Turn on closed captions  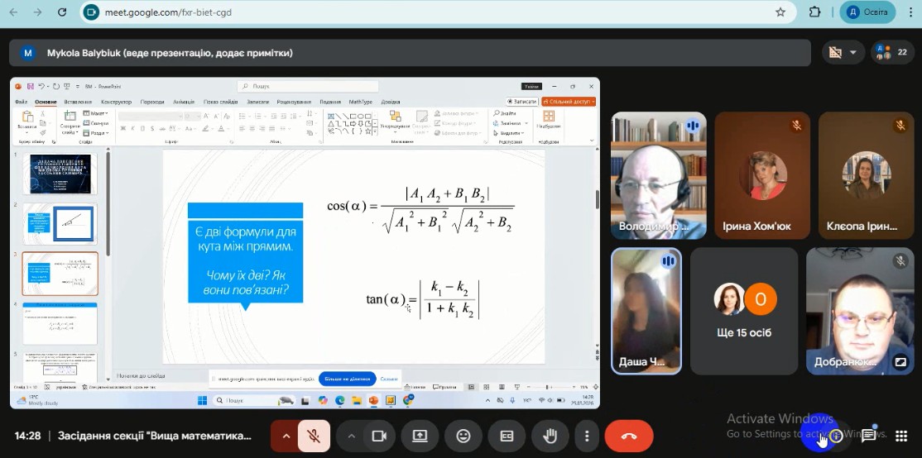click(x=506, y=436)
